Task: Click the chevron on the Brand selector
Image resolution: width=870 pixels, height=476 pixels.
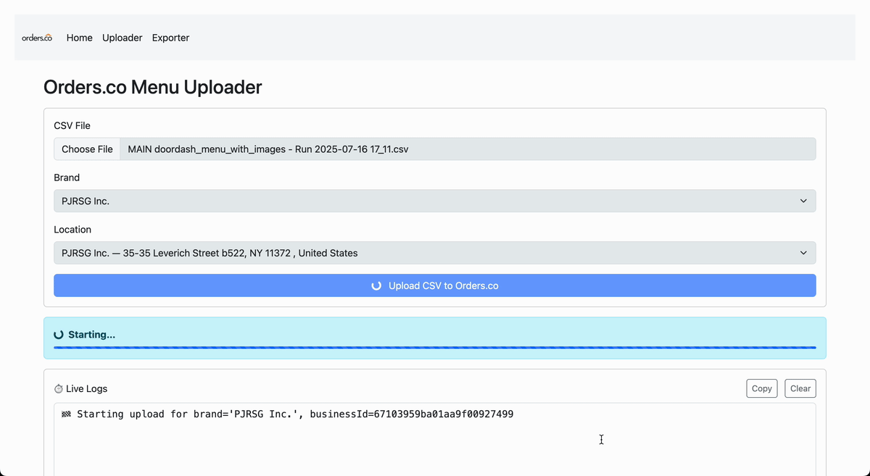Action: point(803,201)
